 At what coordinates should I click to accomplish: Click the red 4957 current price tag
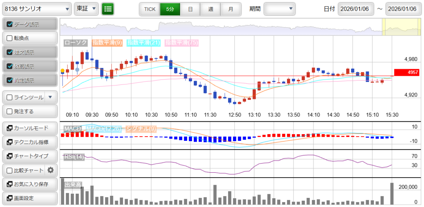pos(407,72)
